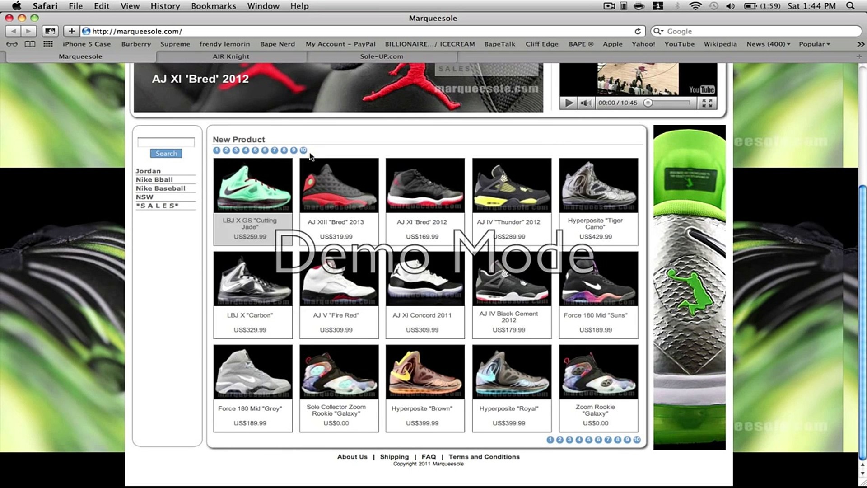Click the Safari back navigation arrow

click(13, 31)
